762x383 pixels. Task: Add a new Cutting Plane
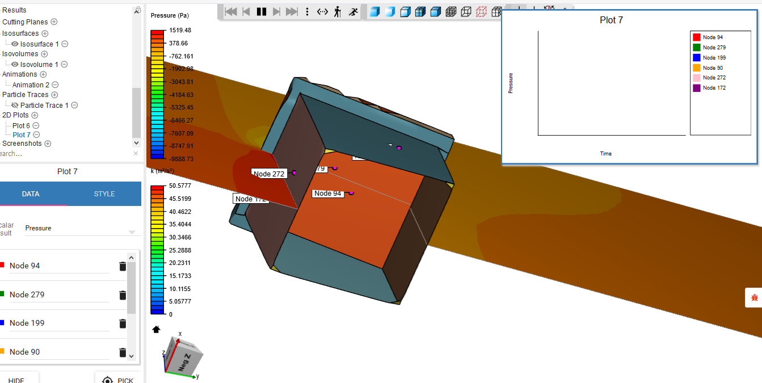54,22
